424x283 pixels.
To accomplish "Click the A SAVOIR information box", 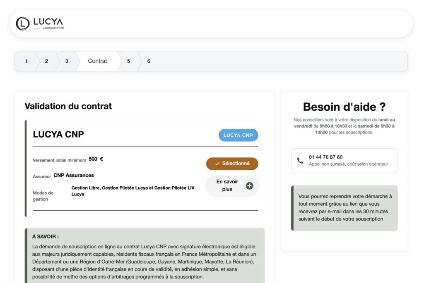I will (x=145, y=256).
